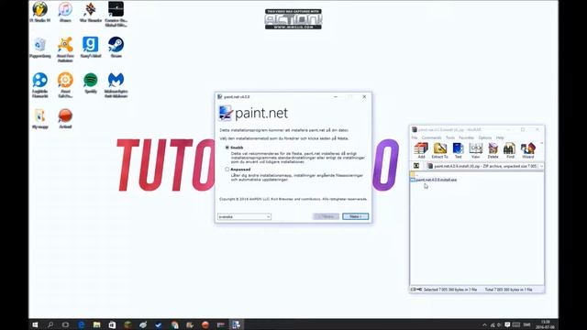Open Avast Free Antivirus desktop shortcut

[65, 49]
